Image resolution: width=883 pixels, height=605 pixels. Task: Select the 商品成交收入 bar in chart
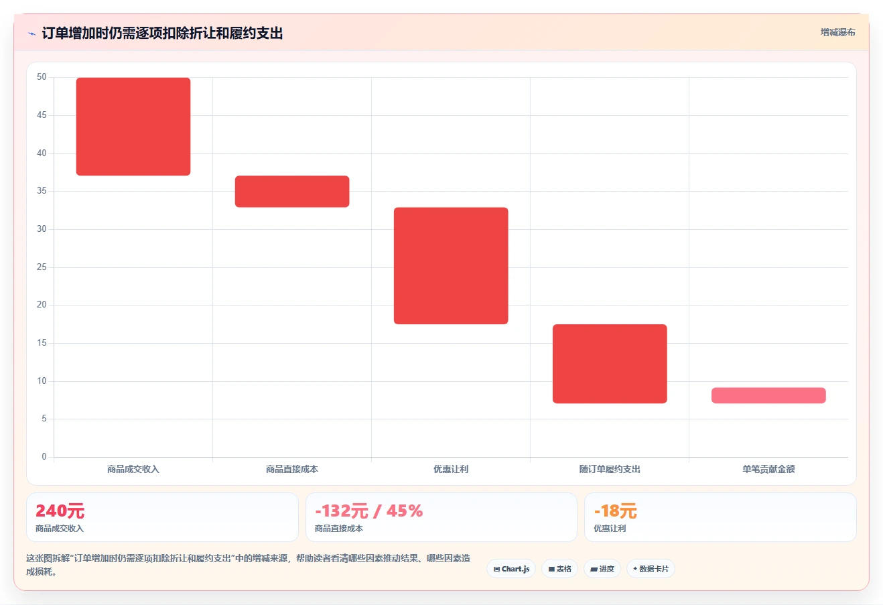coord(133,127)
